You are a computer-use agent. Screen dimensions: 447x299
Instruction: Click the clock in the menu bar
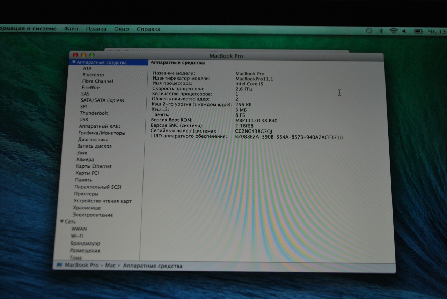coord(437,32)
